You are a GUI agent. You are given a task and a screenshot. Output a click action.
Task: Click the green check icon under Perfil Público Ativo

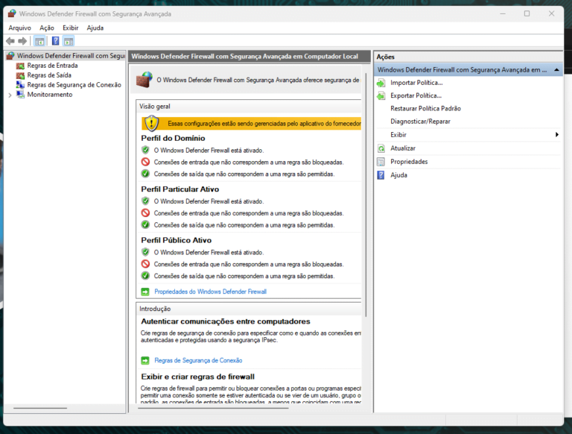pyautogui.click(x=145, y=276)
